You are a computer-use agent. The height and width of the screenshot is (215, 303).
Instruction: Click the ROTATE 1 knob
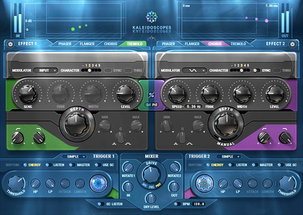(x=128, y=168)
